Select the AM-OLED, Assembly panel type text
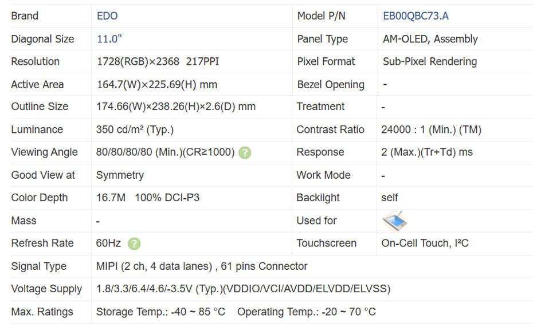Image resolution: width=533 pixels, height=334 pixels. 430,39
